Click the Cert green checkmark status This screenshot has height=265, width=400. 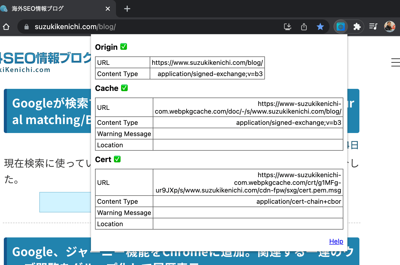tap(117, 159)
